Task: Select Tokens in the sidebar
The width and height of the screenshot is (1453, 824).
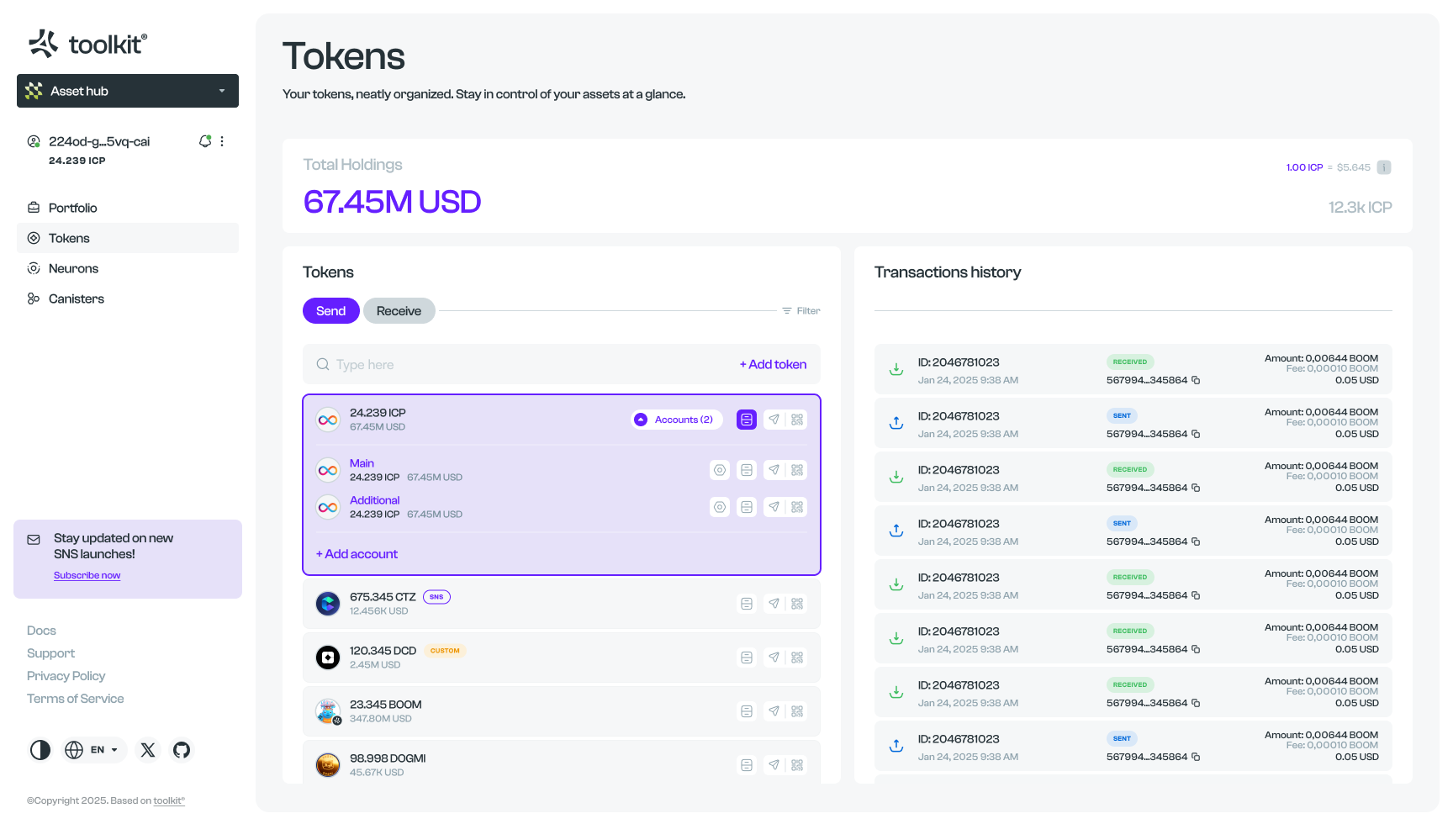Action: [128, 238]
